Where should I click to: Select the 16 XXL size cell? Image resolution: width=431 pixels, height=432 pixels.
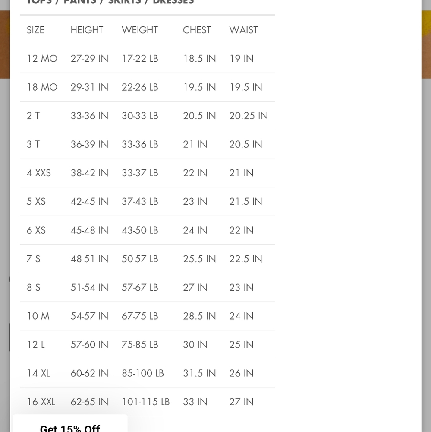(x=41, y=402)
